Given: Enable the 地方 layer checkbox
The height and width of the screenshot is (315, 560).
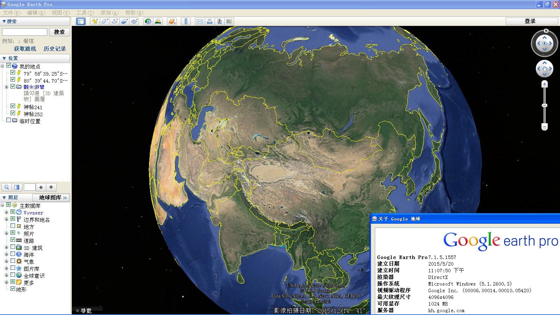Looking at the screenshot, I should (x=13, y=226).
